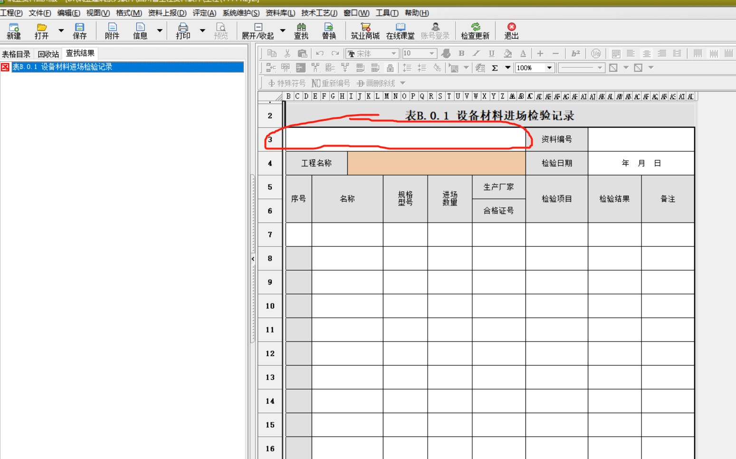The image size is (736, 459).
Task: Open the 技术工艺(J) menu
Action: point(319,13)
